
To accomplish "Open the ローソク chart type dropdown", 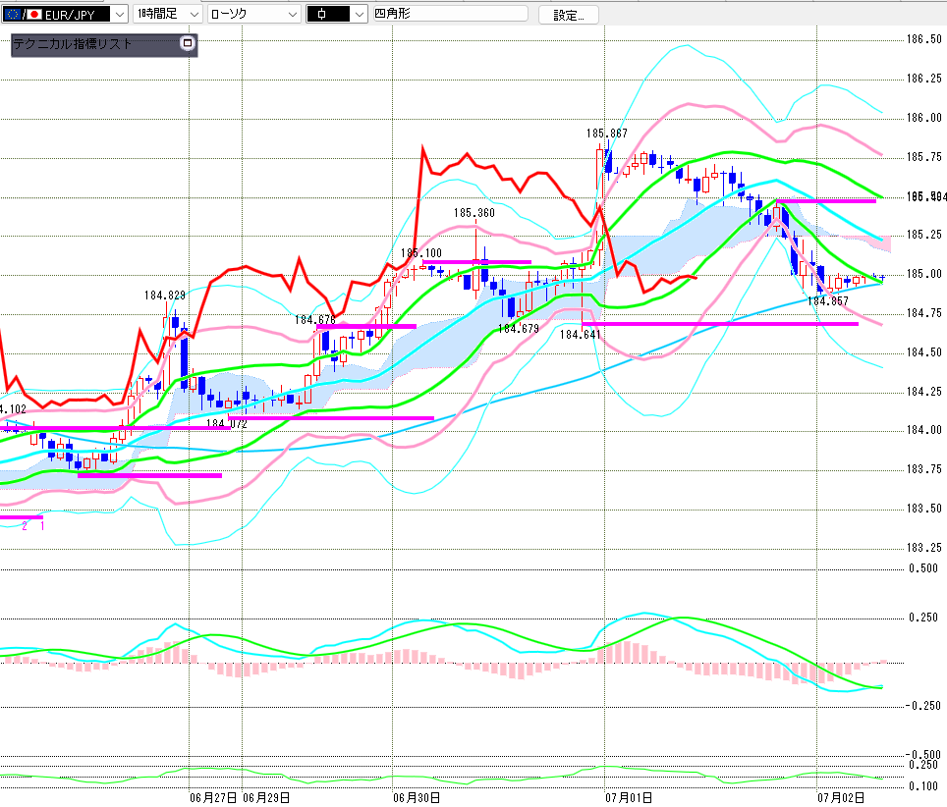I will click(x=253, y=14).
